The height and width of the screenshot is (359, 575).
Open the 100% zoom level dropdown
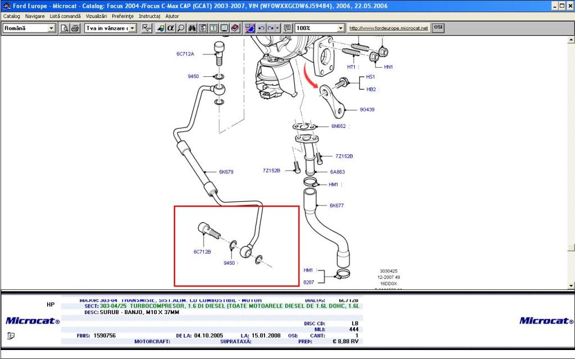[340, 28]
